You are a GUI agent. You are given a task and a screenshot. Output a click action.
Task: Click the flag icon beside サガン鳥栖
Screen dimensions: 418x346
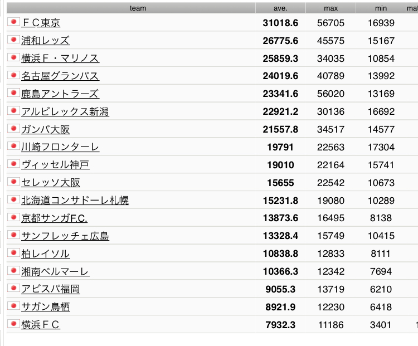13,306
